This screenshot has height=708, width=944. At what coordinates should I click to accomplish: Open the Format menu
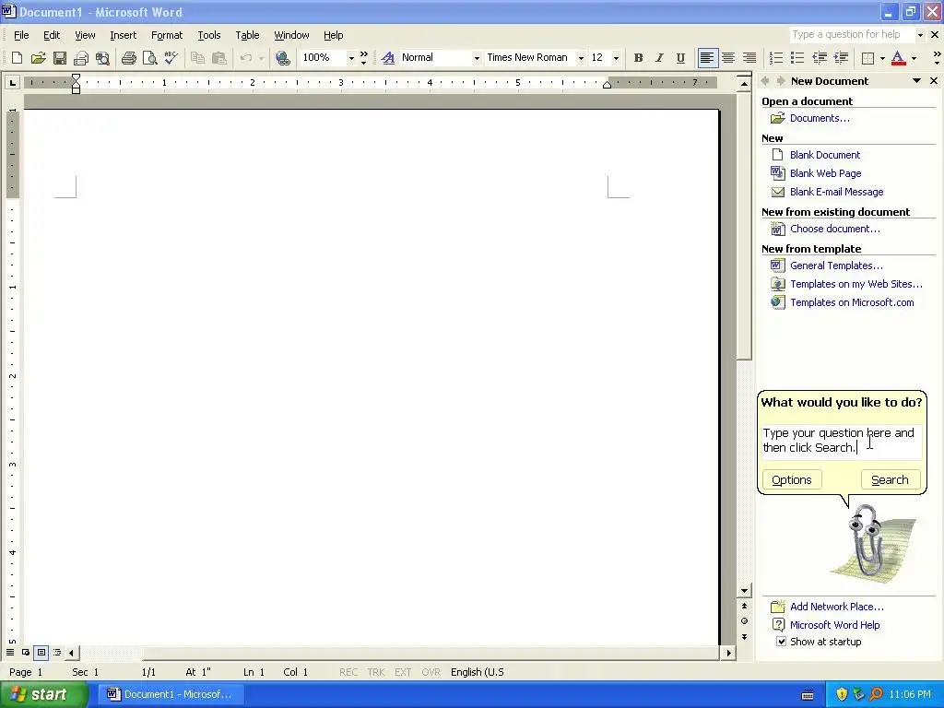click(x=167, y=35)
